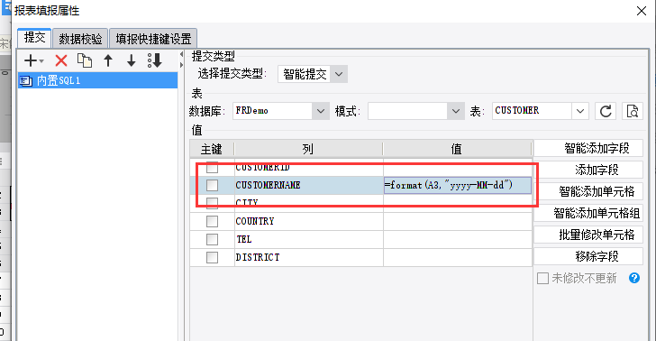Switch to the 数据校验 tab
This screenshot has width=656, height=341.
[80, 39]
